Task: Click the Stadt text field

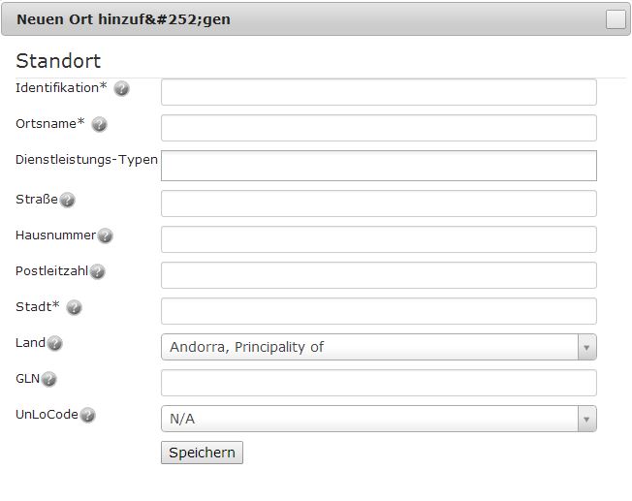Action: [378, 311]
